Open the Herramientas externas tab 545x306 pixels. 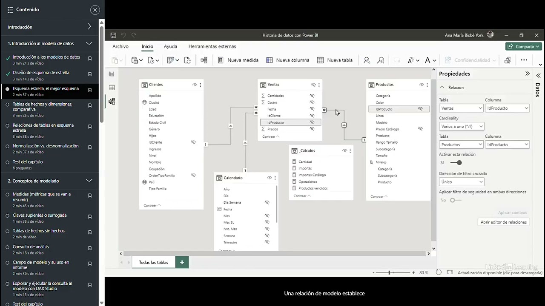[212, 46]
